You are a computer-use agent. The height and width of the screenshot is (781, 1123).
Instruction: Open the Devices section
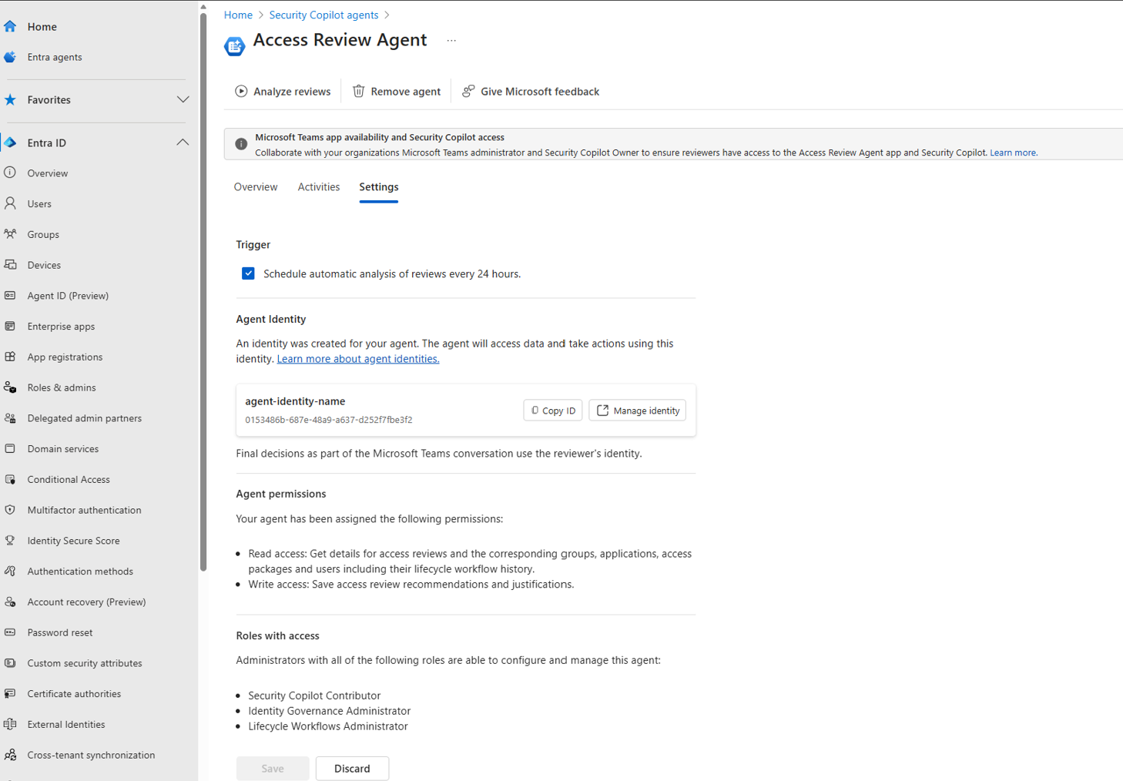pyautogui.click(x=44, y=264)
